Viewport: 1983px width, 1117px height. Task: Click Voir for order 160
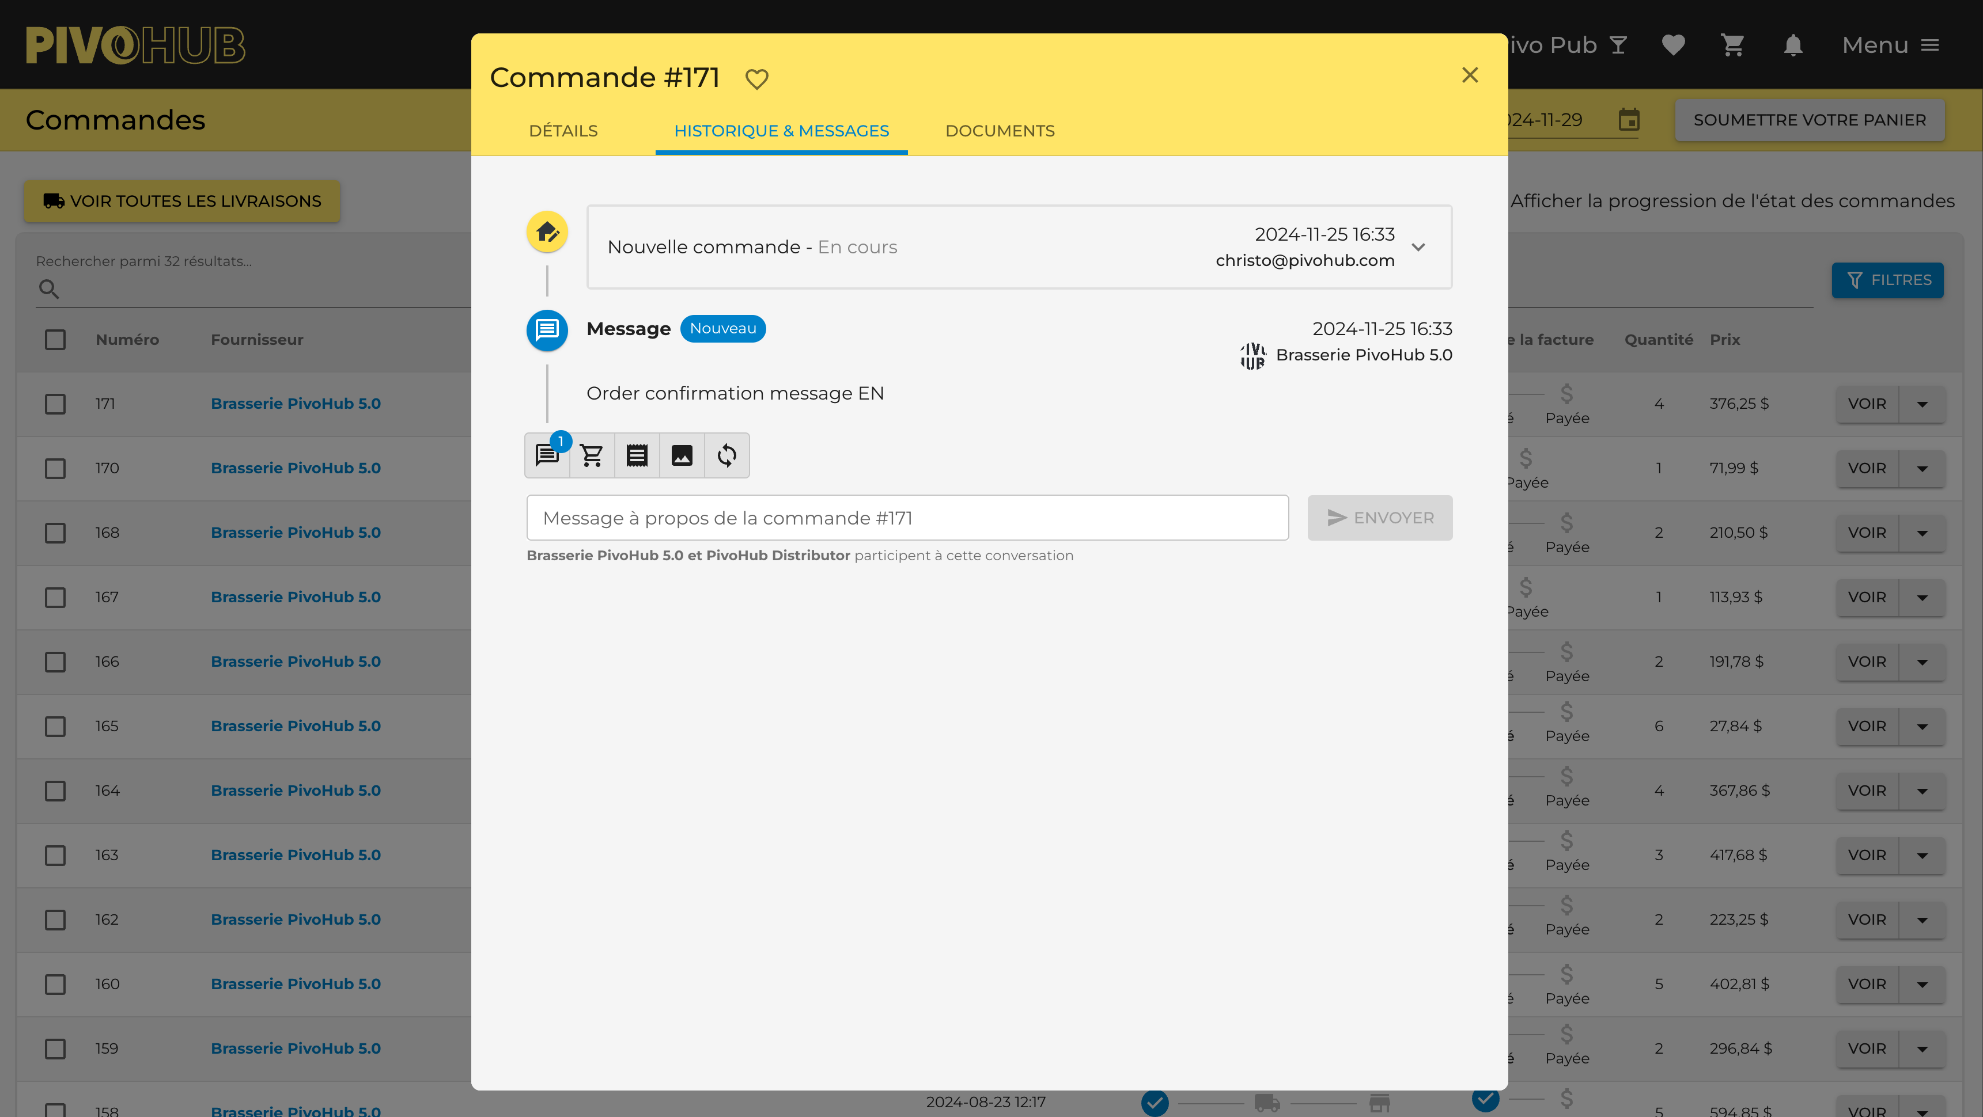1867,985
